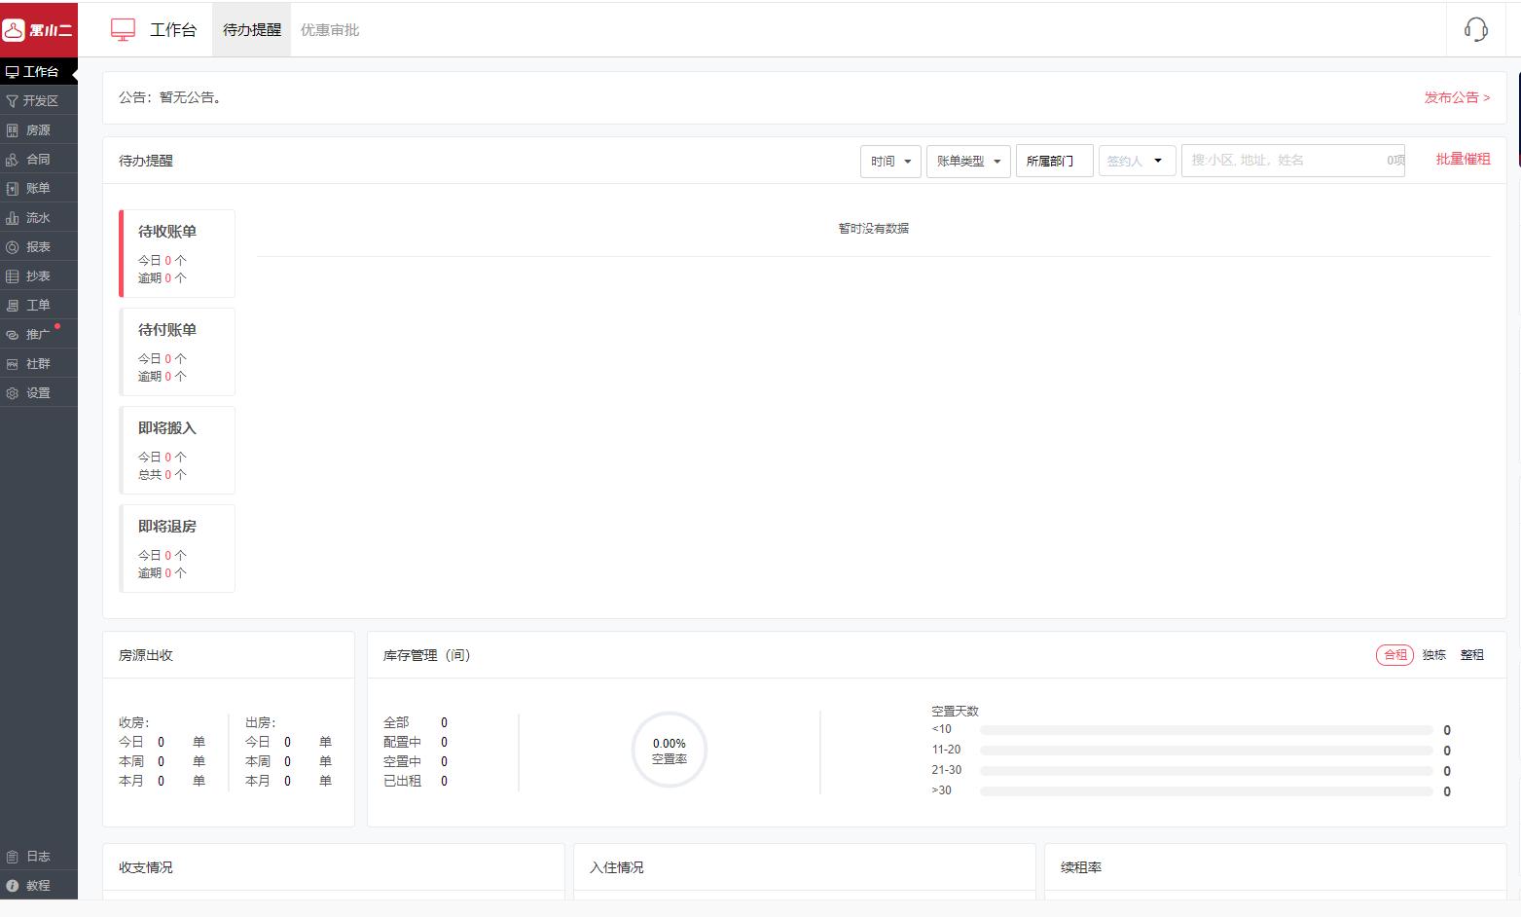Open the 账单类型 dropdown
1521x917 pixels.
(967, 161)
